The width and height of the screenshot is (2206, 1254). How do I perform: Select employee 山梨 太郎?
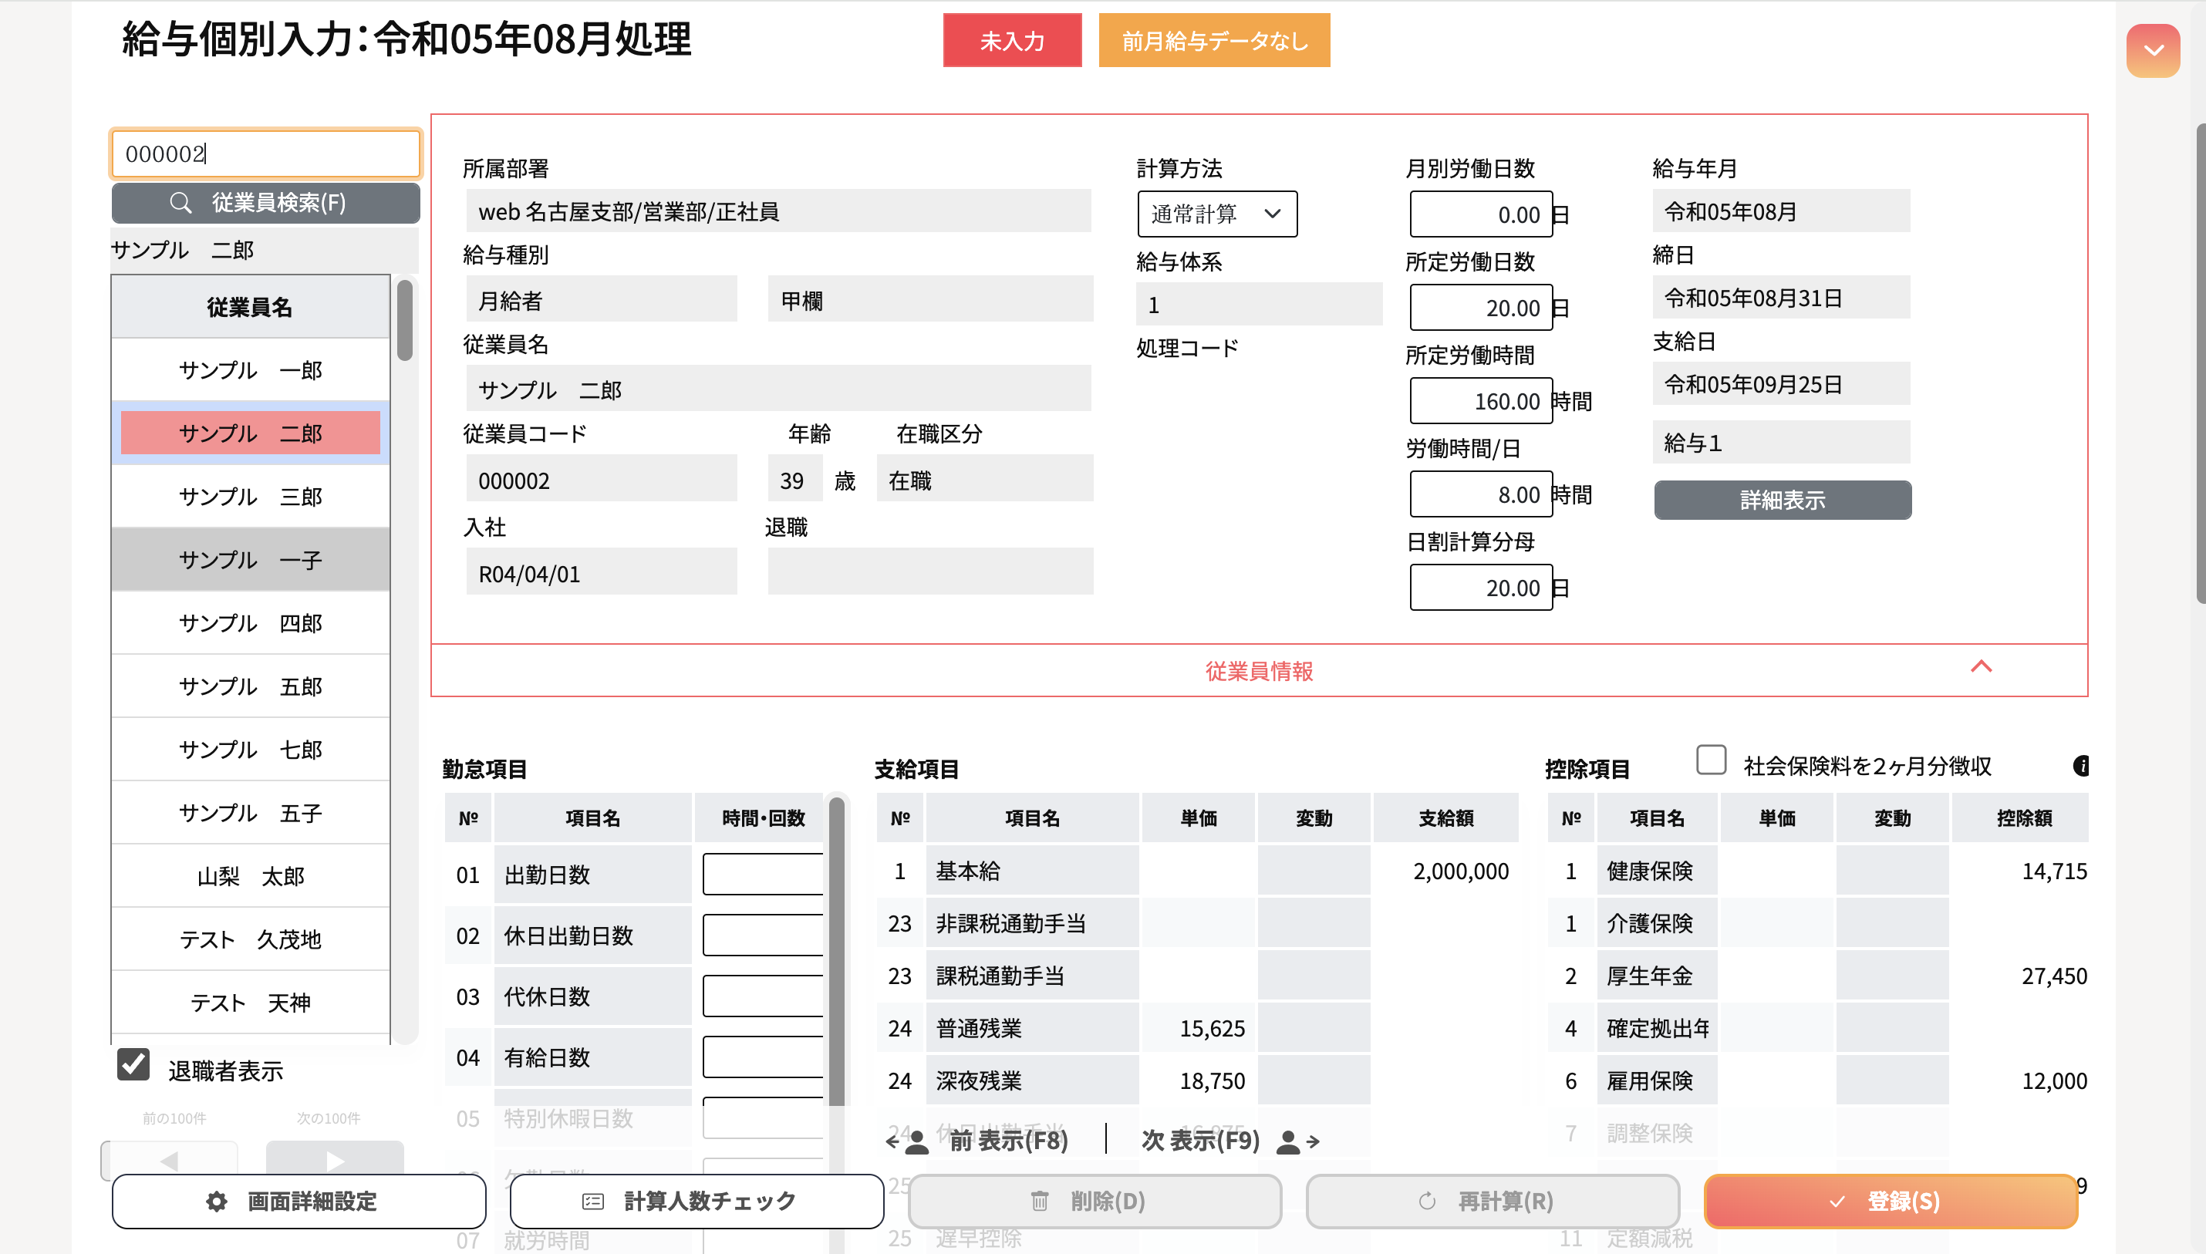(251, 876)
